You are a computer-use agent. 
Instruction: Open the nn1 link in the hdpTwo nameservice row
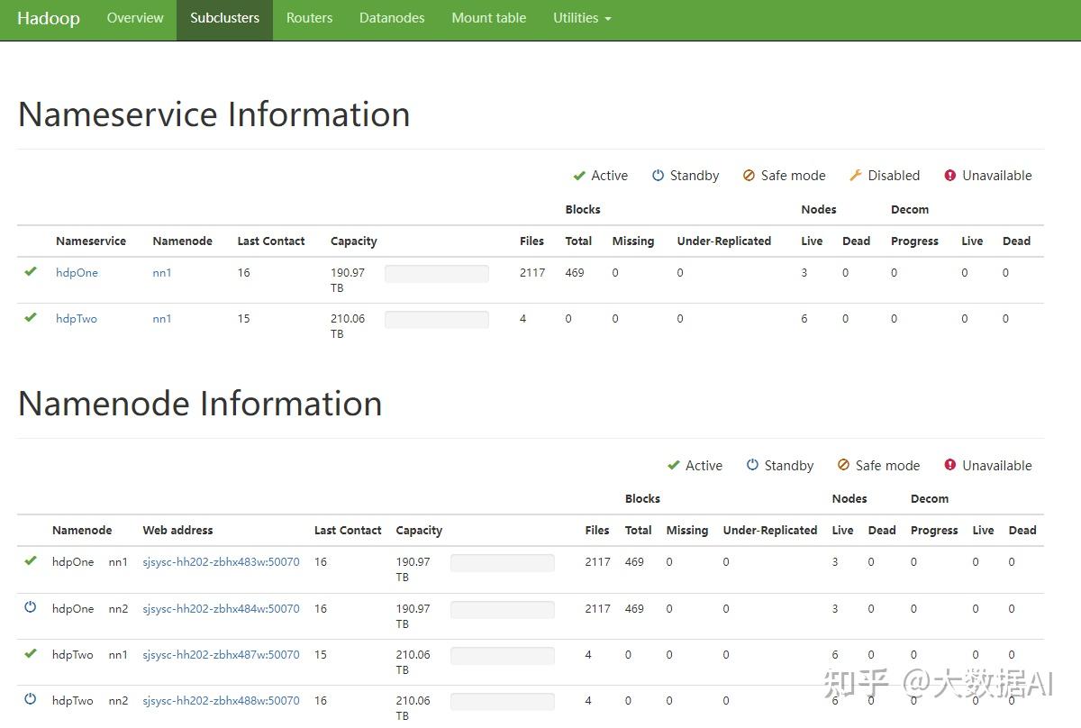162,319
